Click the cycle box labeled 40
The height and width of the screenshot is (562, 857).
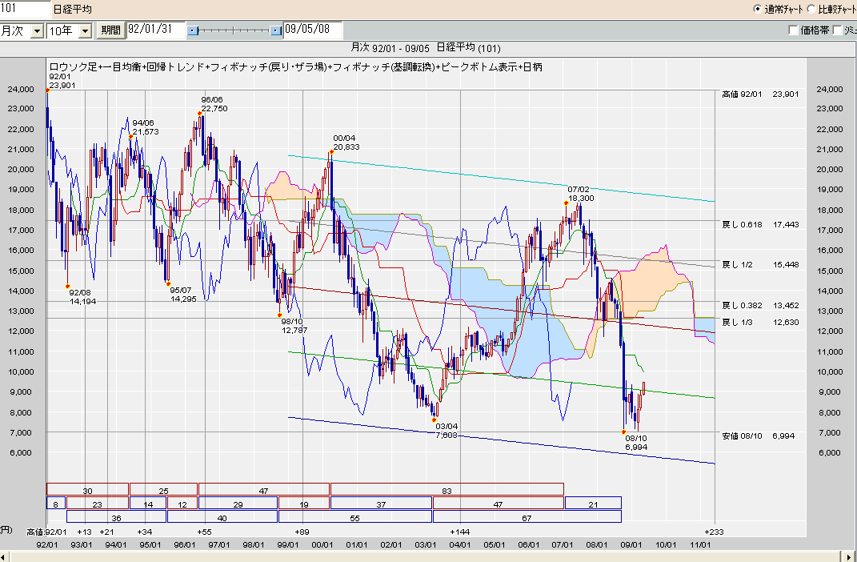[x=222, y=516]
